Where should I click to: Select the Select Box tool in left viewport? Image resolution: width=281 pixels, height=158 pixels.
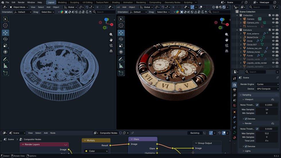tap(5, 19)
